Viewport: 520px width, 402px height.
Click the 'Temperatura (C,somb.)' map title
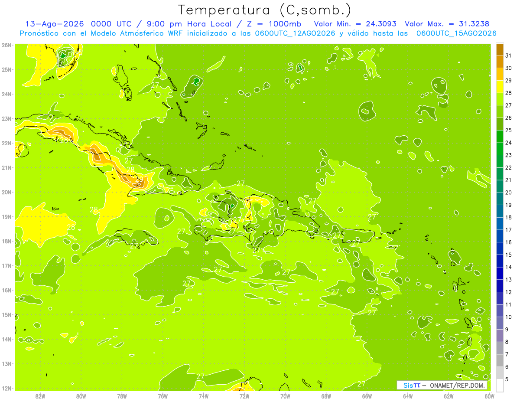pos(264,10)
